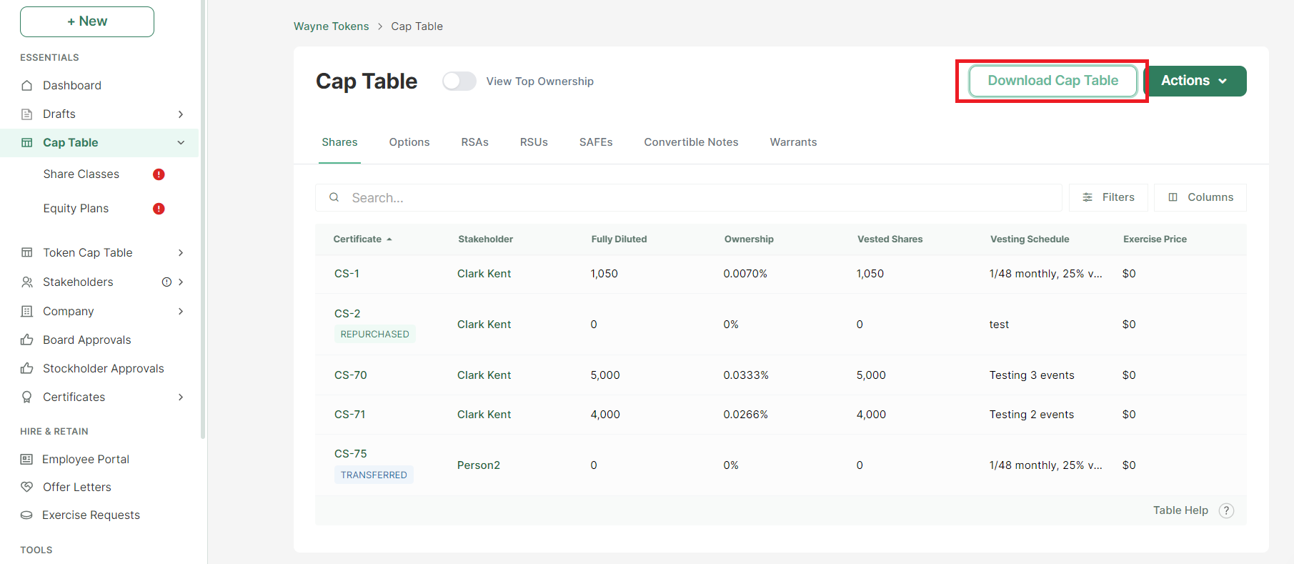Click the Company building icon
The image size is (1294, 564).
(x=26, y=311)
